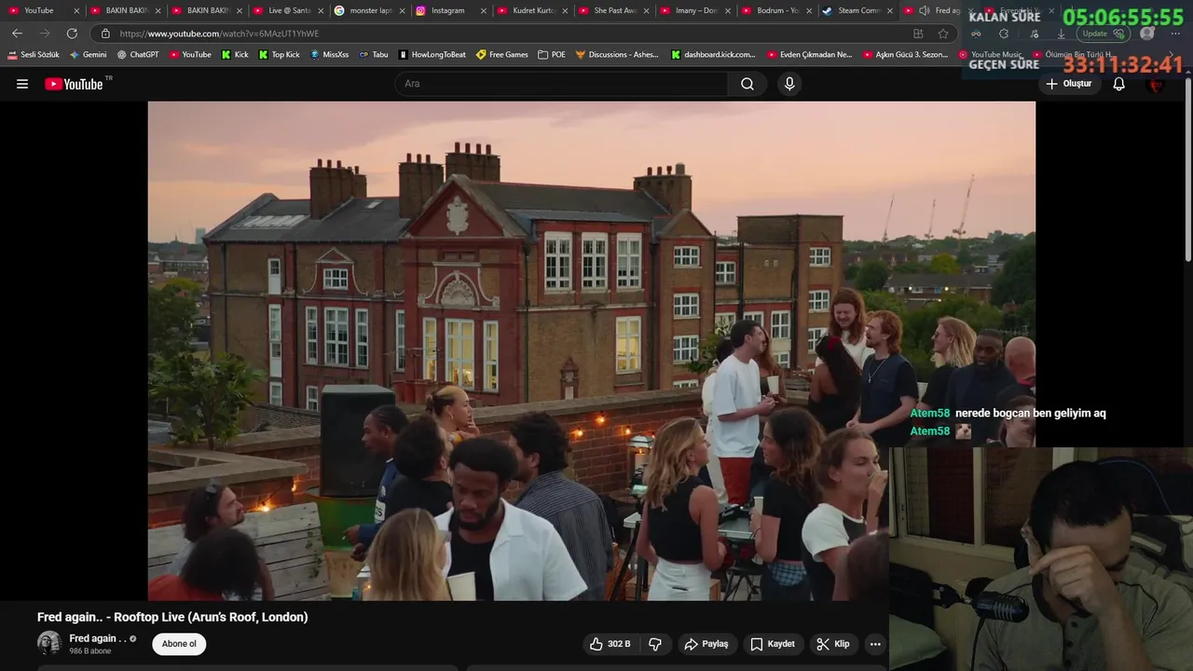Switch to the Imany – Don't tab

(694, 10)
